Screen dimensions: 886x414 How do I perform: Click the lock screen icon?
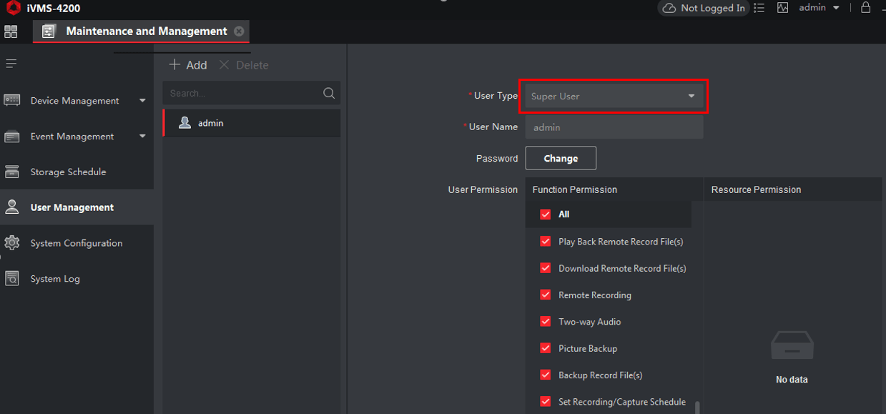(x=865, y=8)
